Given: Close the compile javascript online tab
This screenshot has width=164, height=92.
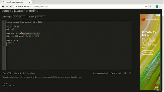Looking at the screenshot, I should [x=30, y=2].
